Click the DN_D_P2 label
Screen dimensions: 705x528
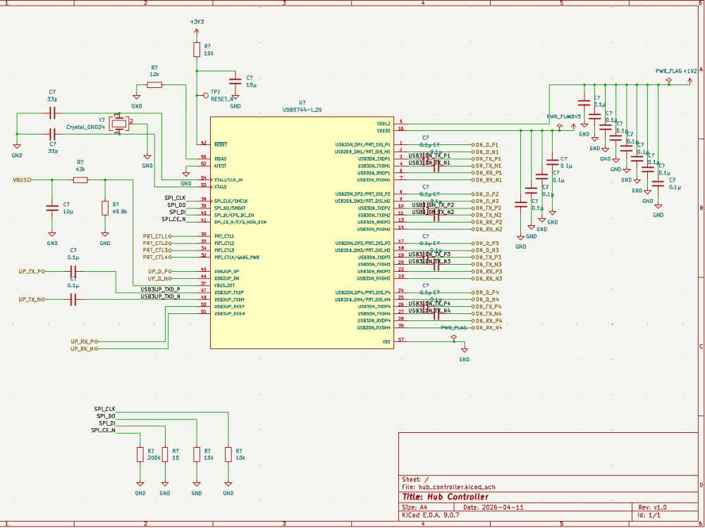485,194
